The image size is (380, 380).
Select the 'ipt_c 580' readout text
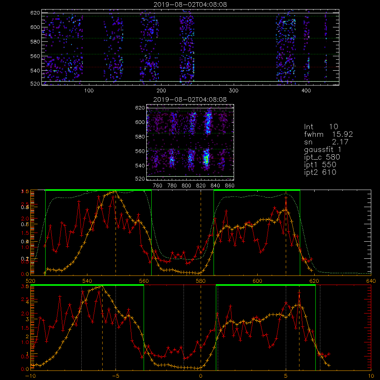(x=322, y=157)
